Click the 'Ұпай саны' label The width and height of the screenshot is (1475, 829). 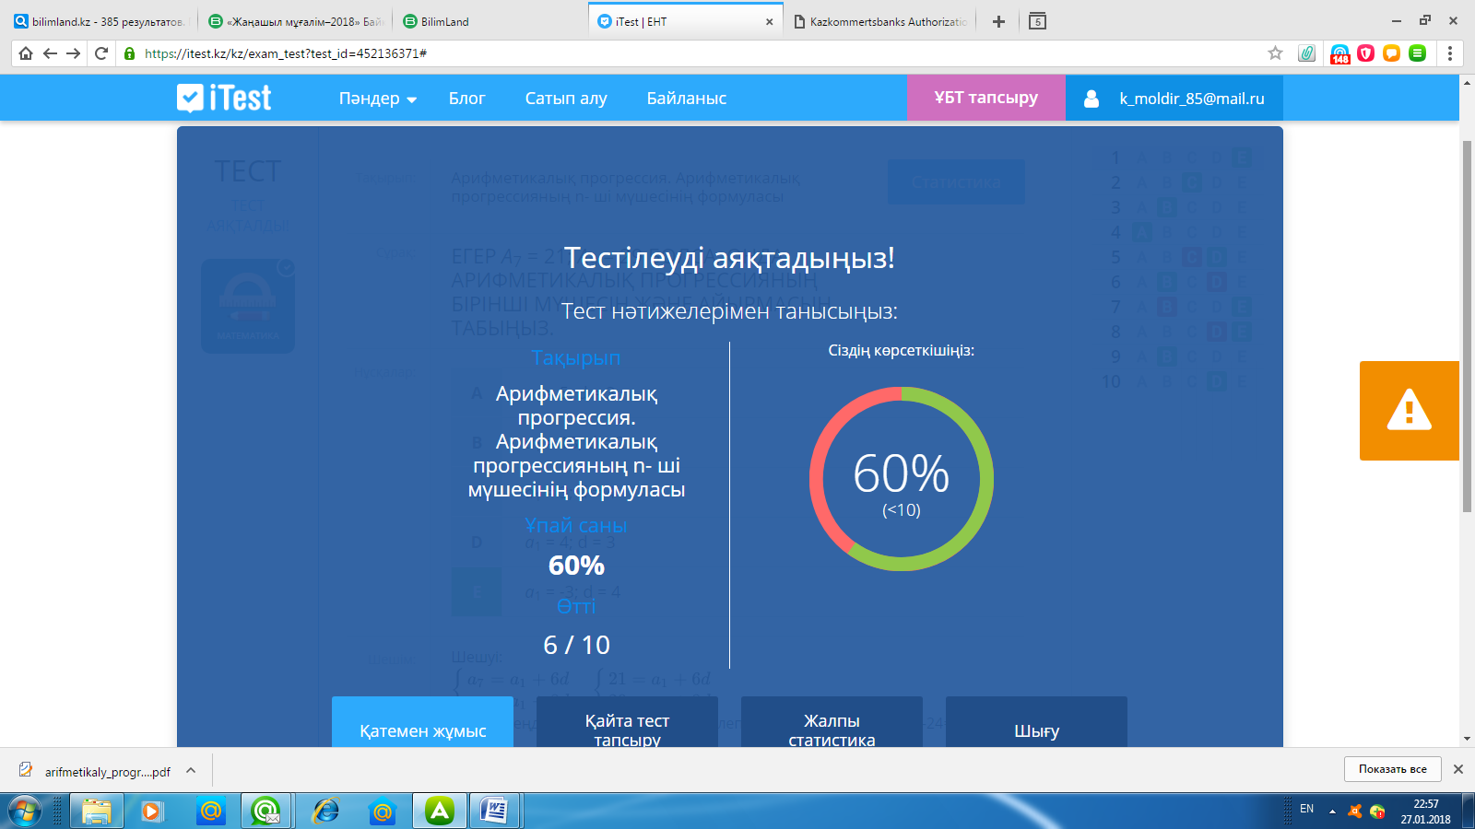(576, 525)
